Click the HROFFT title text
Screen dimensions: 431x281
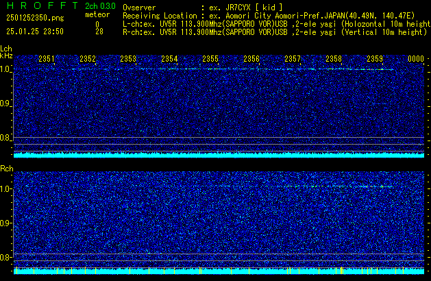42,5
